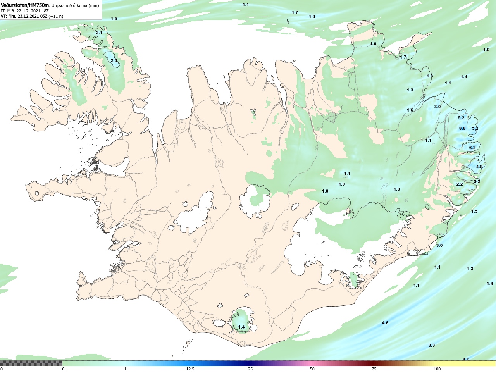This screenshot has height=372, width=496.
Task: Click the 2.2 precipitation value
Action: (460, 184)
